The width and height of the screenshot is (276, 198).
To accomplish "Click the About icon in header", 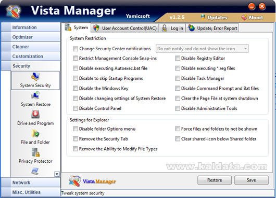I will click(x=244, y=17).
